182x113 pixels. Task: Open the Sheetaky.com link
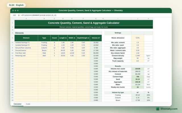(169, 109)
